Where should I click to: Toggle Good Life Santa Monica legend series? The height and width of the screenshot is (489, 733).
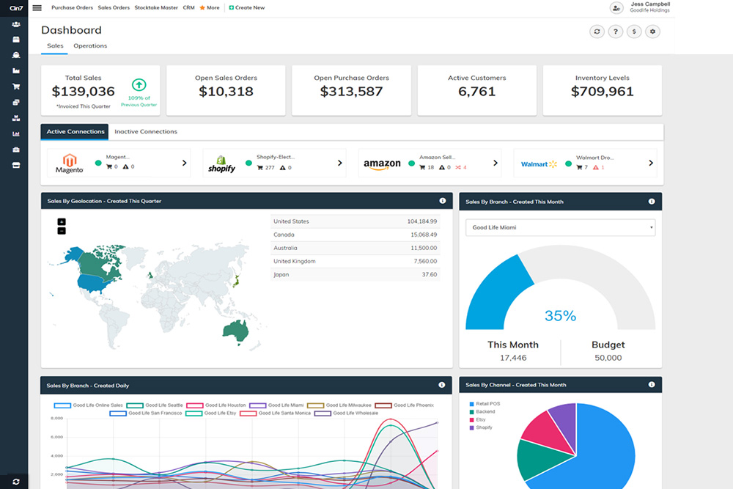(276, 413)
